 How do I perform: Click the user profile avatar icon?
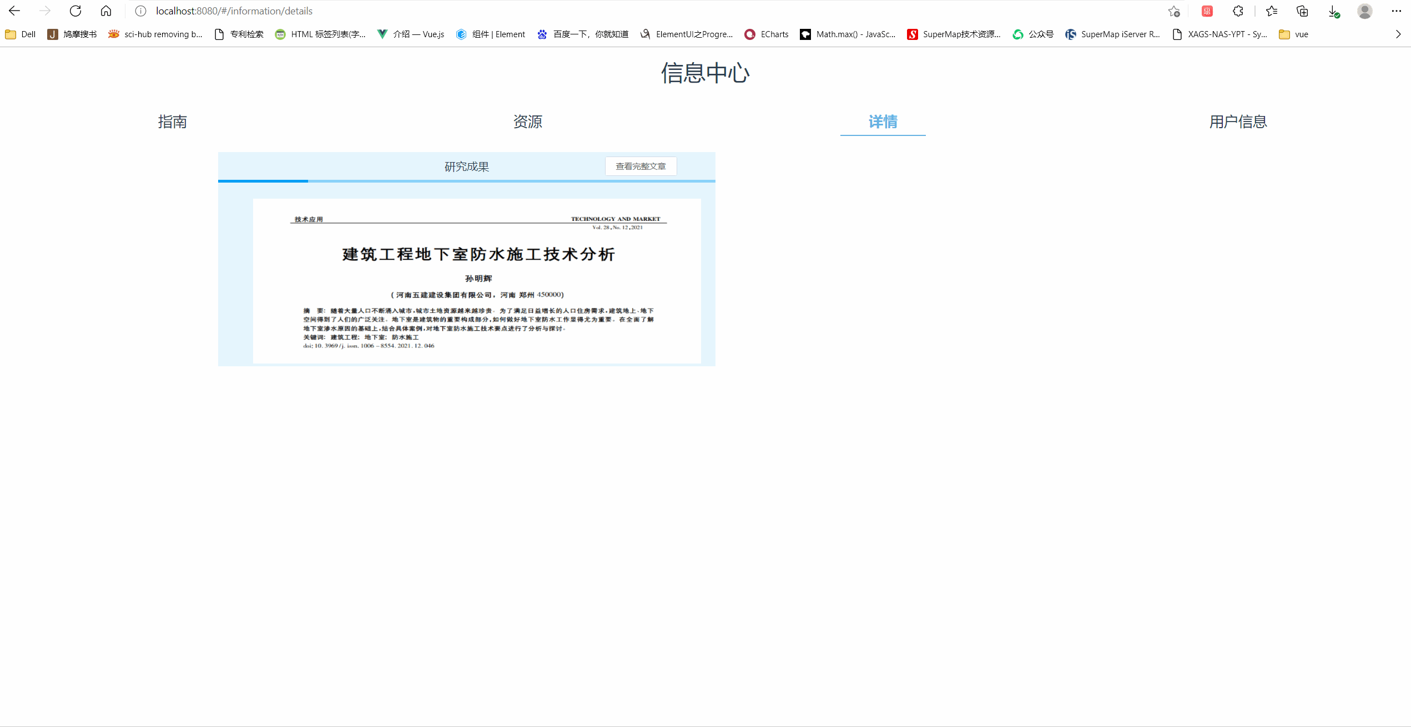(x=1364, y=11)
